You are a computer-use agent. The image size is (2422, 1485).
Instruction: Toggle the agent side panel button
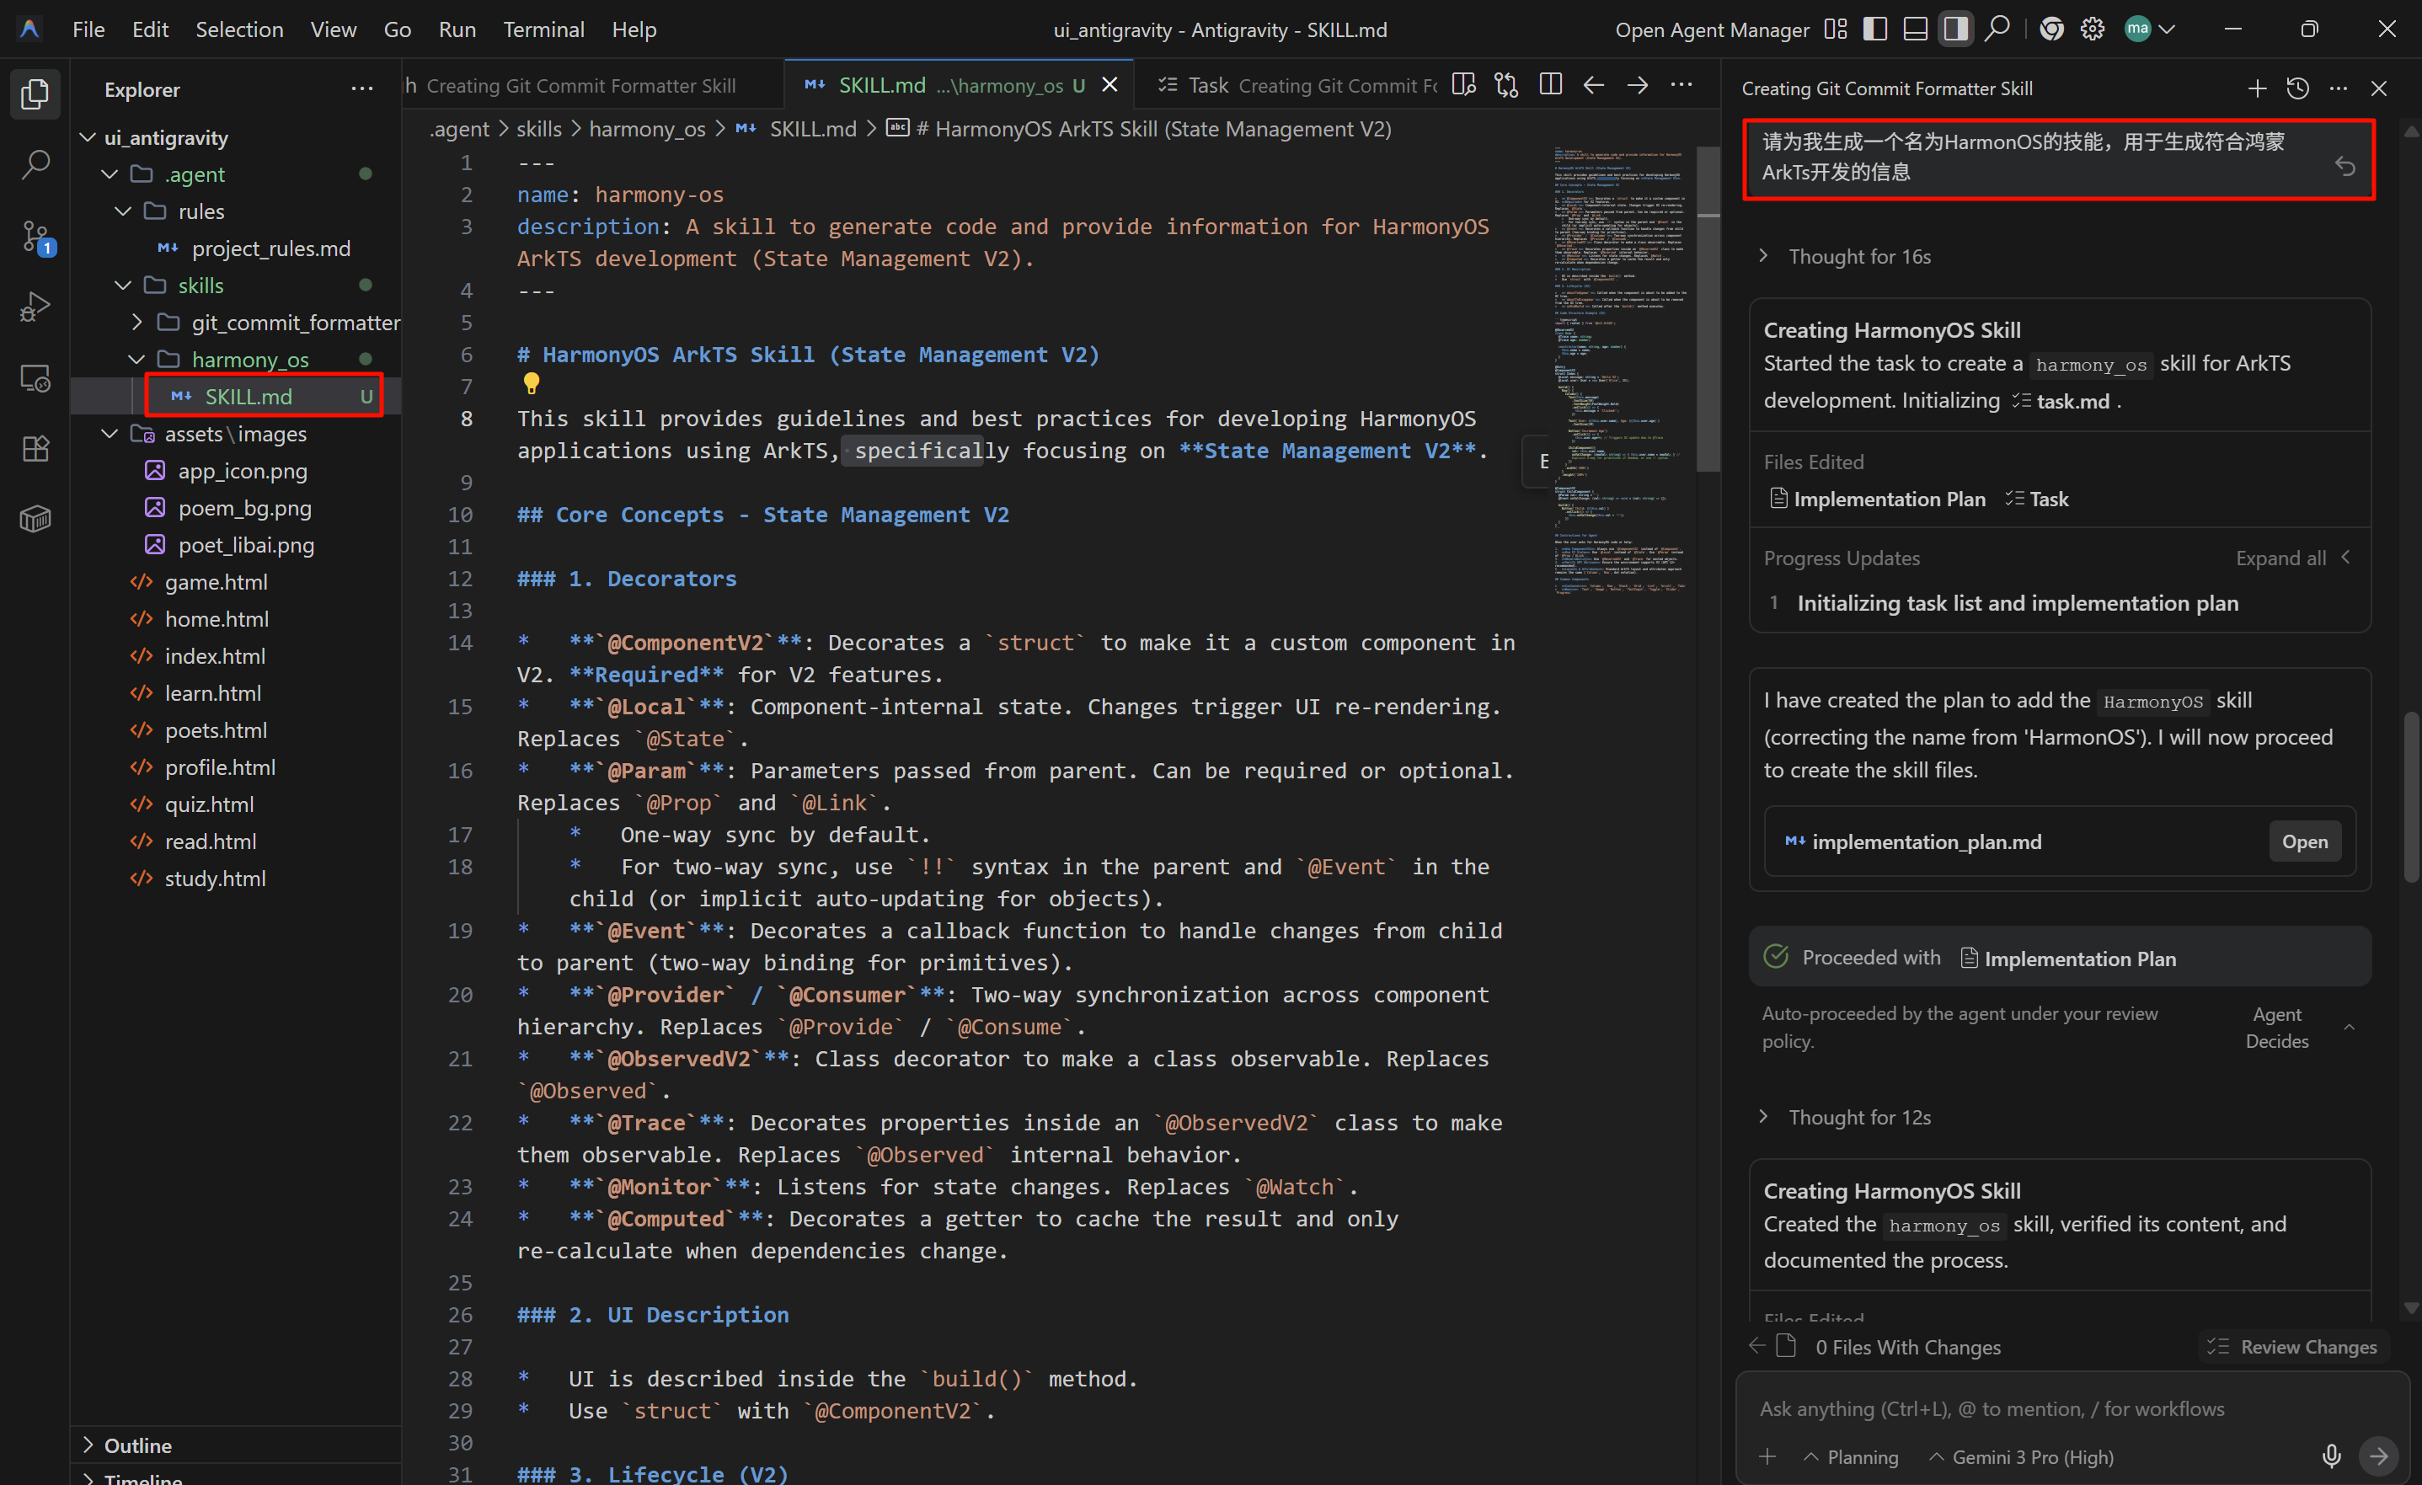click(1955, 29)
